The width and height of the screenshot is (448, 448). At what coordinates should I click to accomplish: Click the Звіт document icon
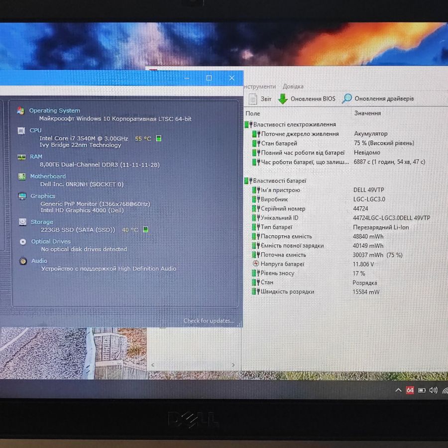252,99
